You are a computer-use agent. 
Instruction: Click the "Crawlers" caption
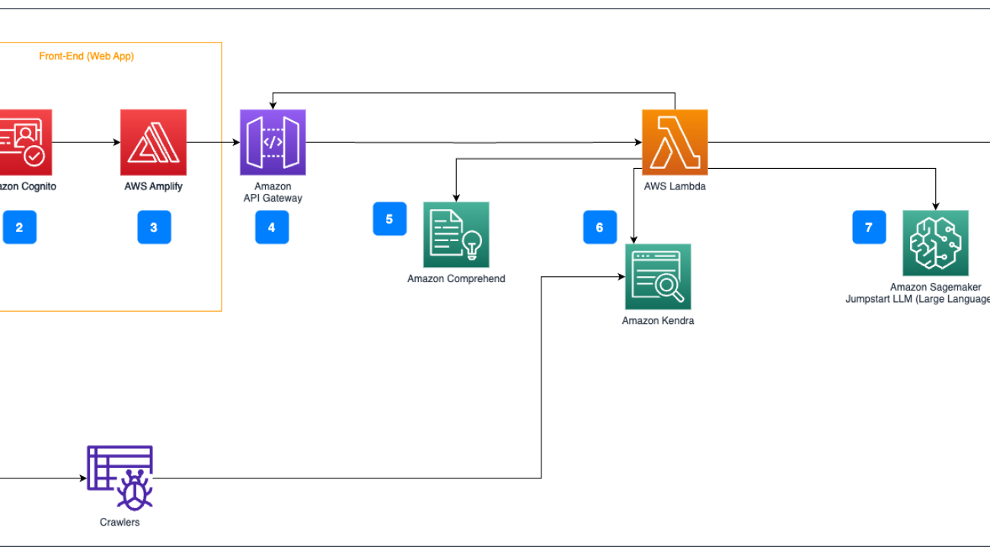point(120,523)
